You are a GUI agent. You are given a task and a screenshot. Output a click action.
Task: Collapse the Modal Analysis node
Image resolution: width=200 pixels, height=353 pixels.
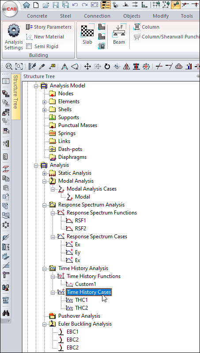(x=44, y=181)
